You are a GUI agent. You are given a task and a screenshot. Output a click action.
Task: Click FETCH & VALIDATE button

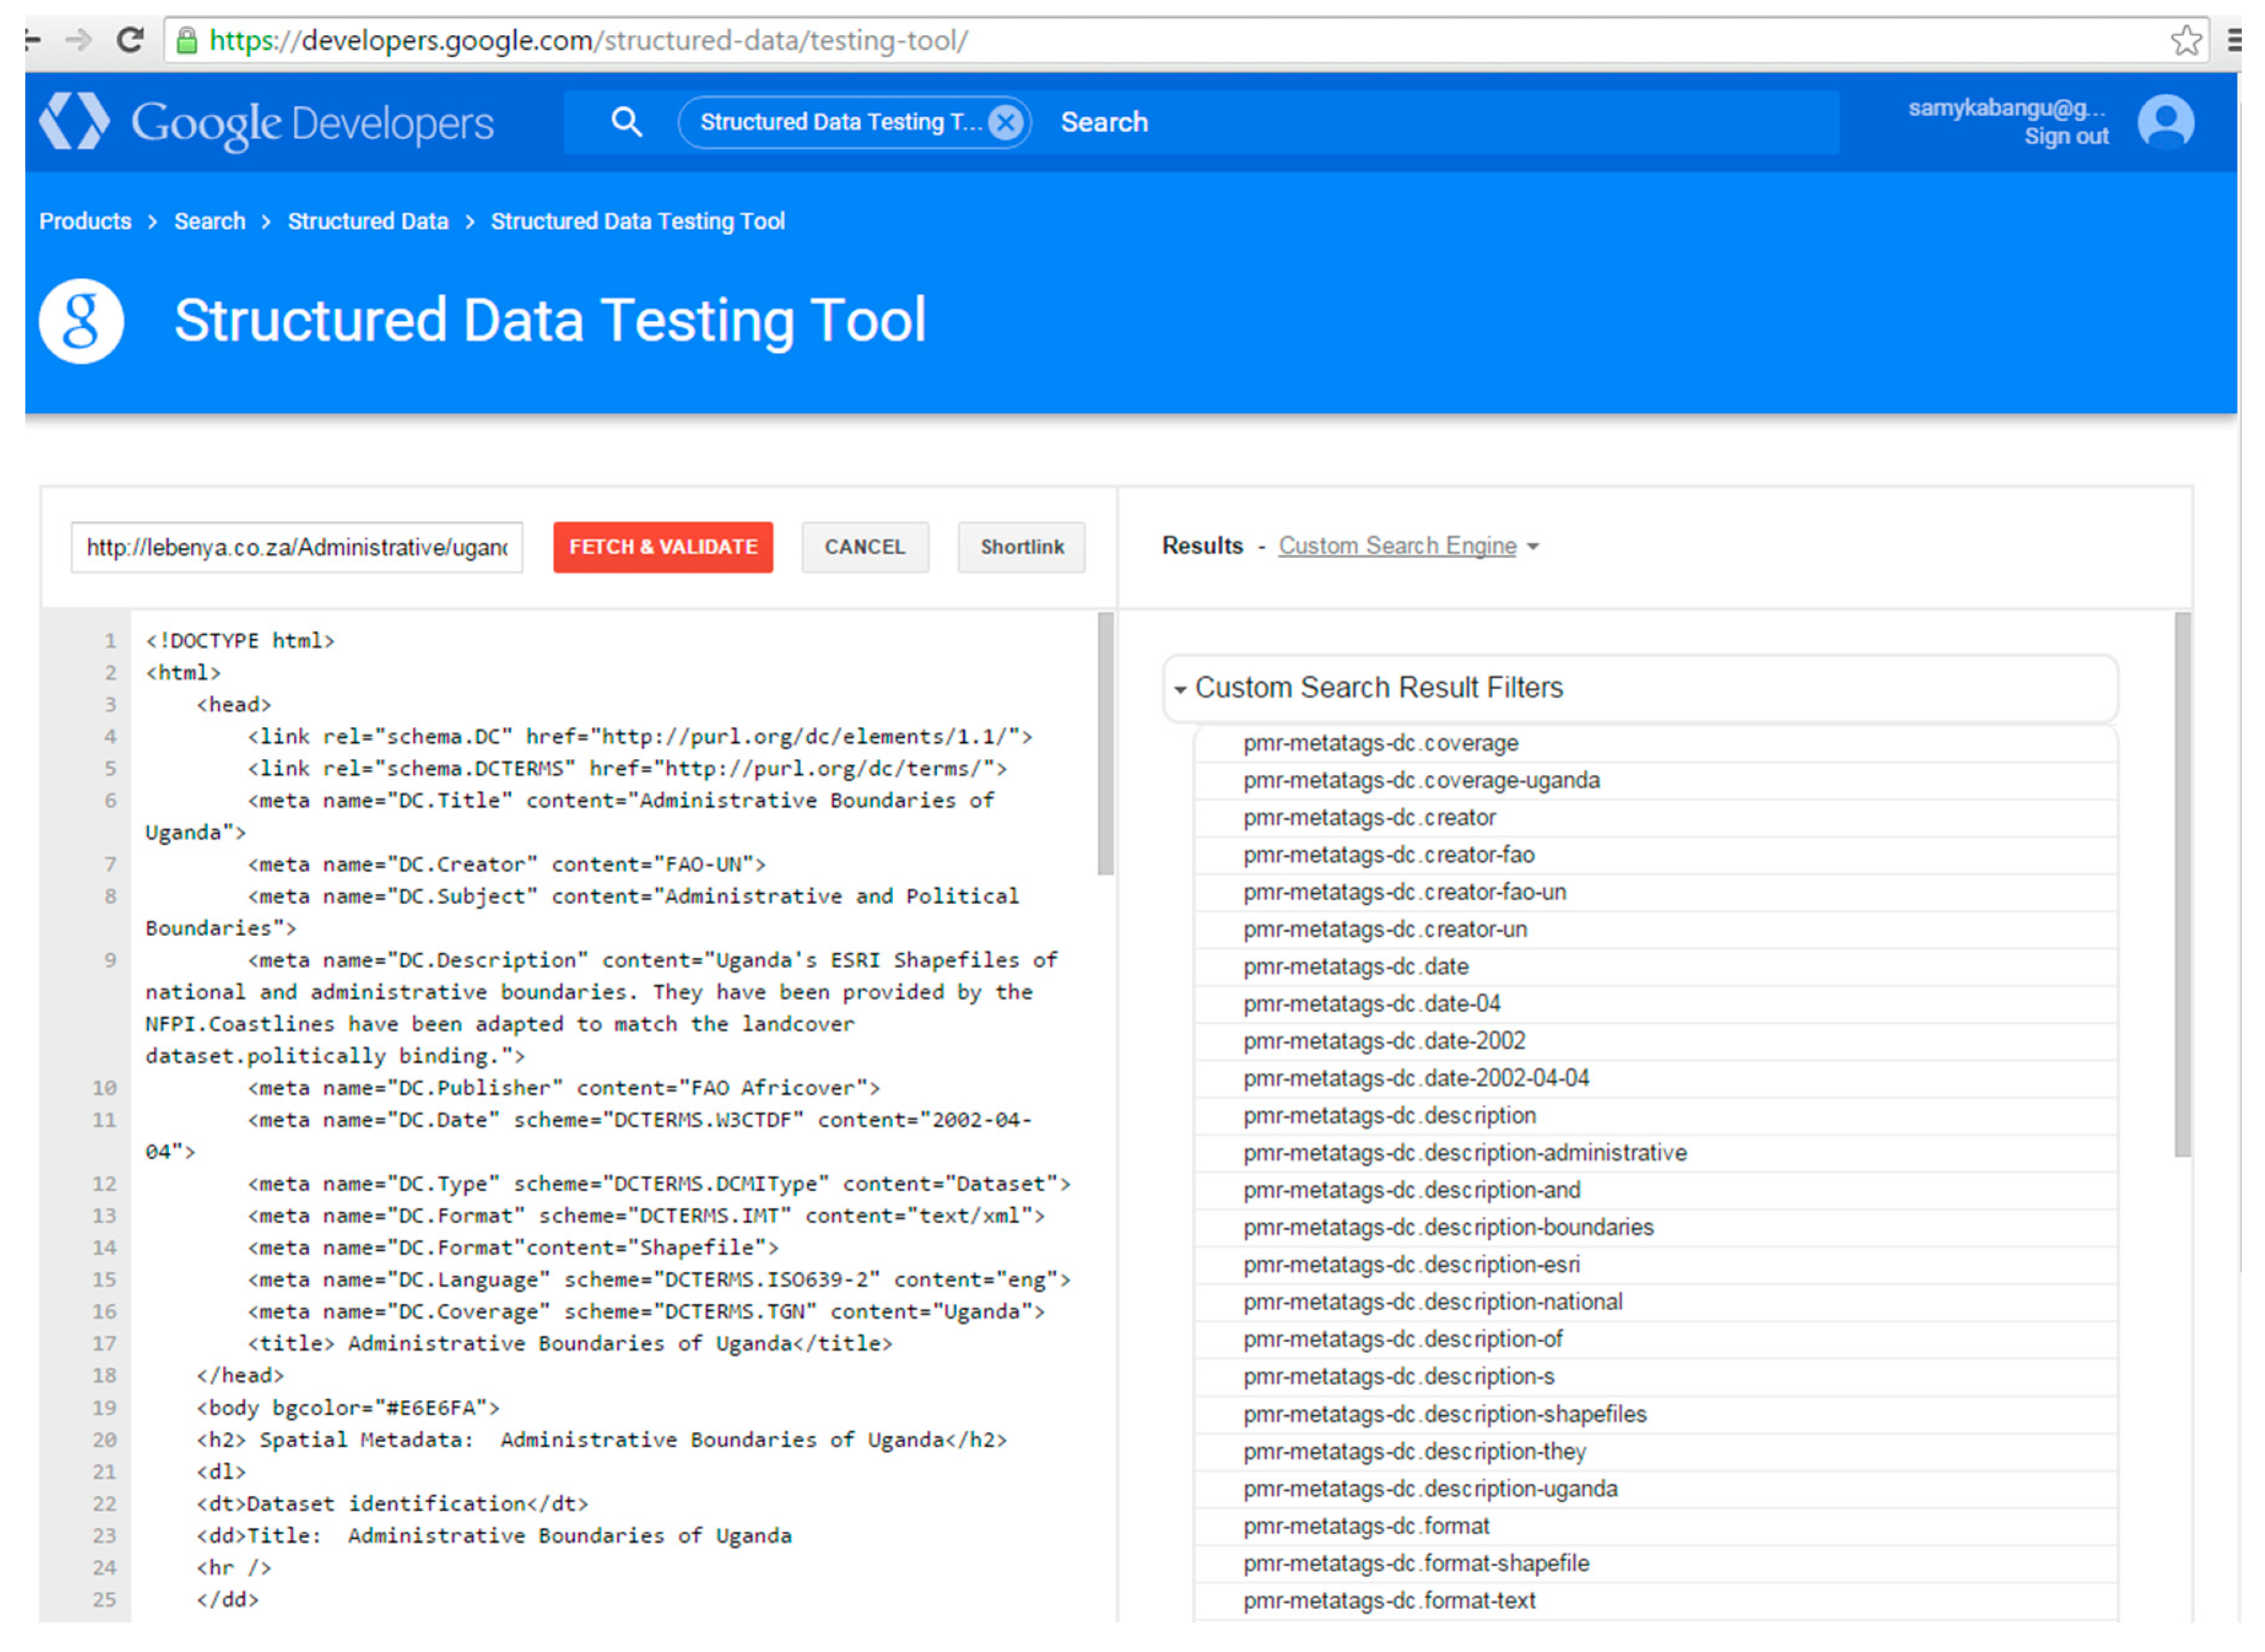pyautogui.click(x=663, y=547)
